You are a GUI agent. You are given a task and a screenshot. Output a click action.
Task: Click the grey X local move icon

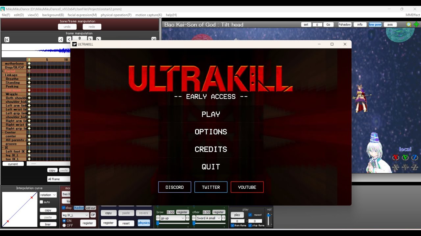396,167
